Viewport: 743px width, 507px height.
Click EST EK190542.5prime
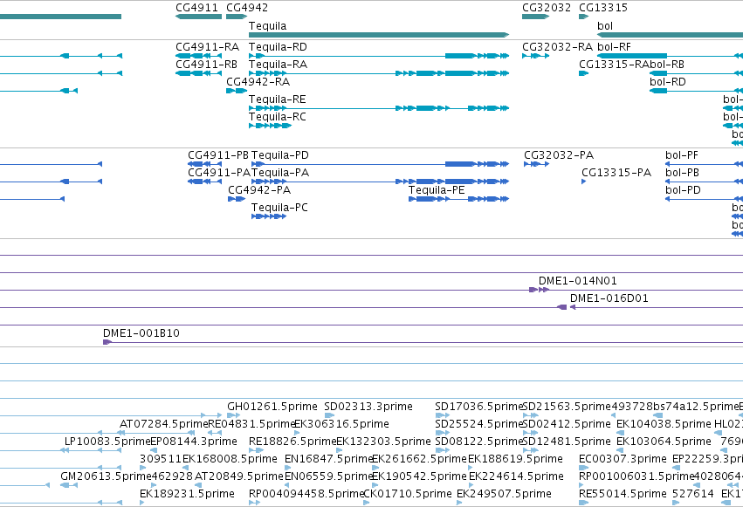[x=375, y=485]
